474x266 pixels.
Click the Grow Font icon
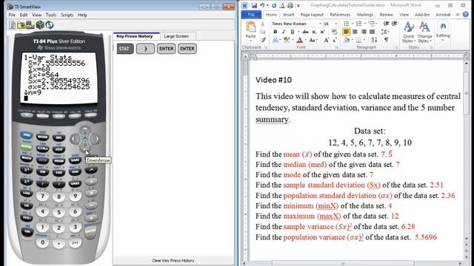tap(326, 40)
